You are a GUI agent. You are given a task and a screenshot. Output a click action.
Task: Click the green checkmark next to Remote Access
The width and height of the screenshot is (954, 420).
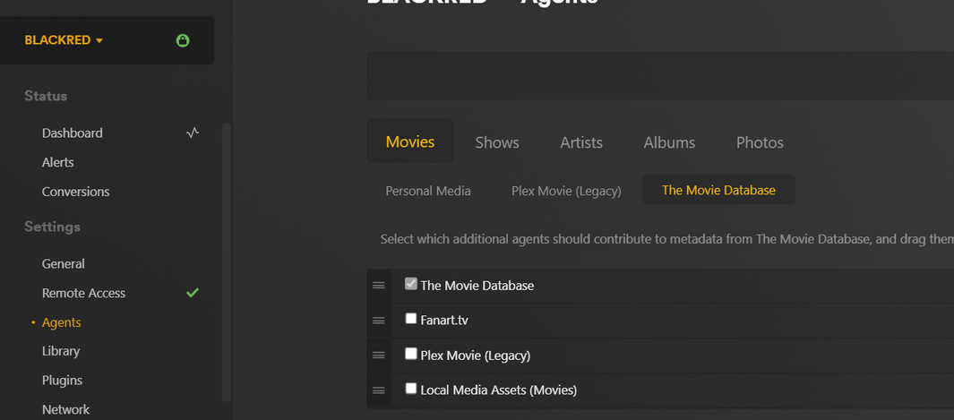pos(193,293)
